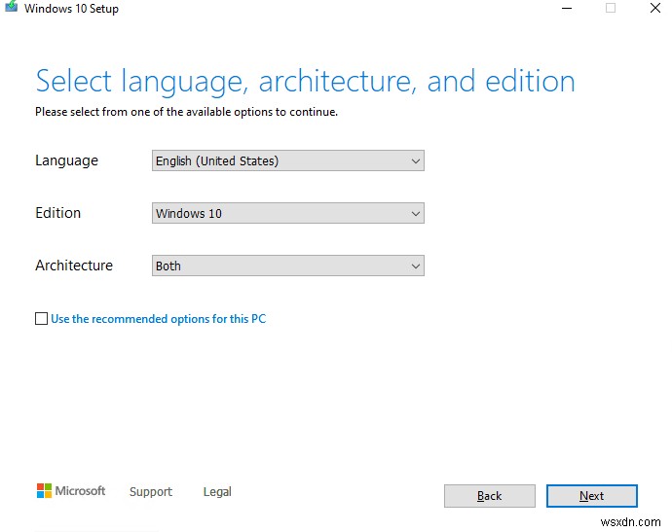
Task: Enable Use the recommended options for this PC
Action: pyautogui.click(x=41, y=318)
